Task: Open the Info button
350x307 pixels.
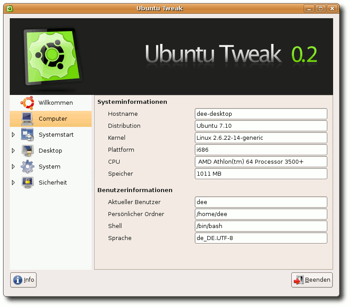Action: tap(23, 280)
